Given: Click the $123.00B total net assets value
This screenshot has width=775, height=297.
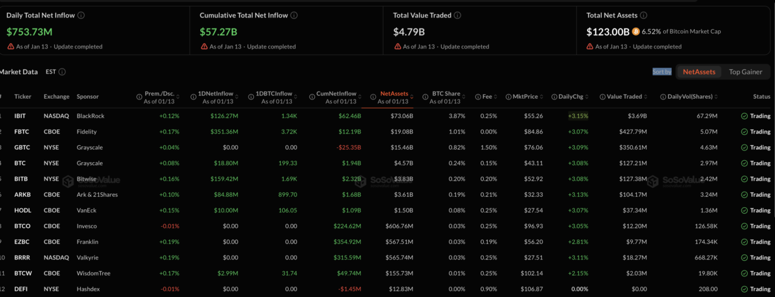Looking at the screenshot, I should tap(608, 31).
